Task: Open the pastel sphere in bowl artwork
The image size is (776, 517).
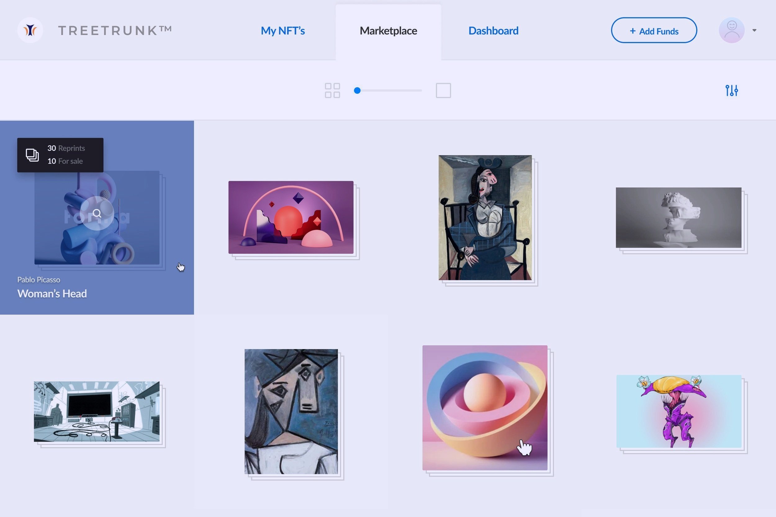Action: point(485,408)
